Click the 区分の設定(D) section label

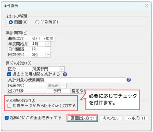coord(19,63)
